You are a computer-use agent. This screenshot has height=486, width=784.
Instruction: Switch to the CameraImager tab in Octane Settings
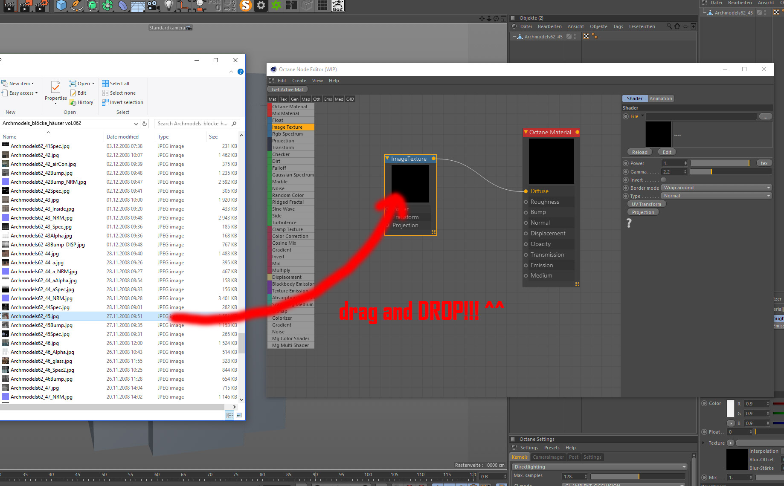(548, 457)
